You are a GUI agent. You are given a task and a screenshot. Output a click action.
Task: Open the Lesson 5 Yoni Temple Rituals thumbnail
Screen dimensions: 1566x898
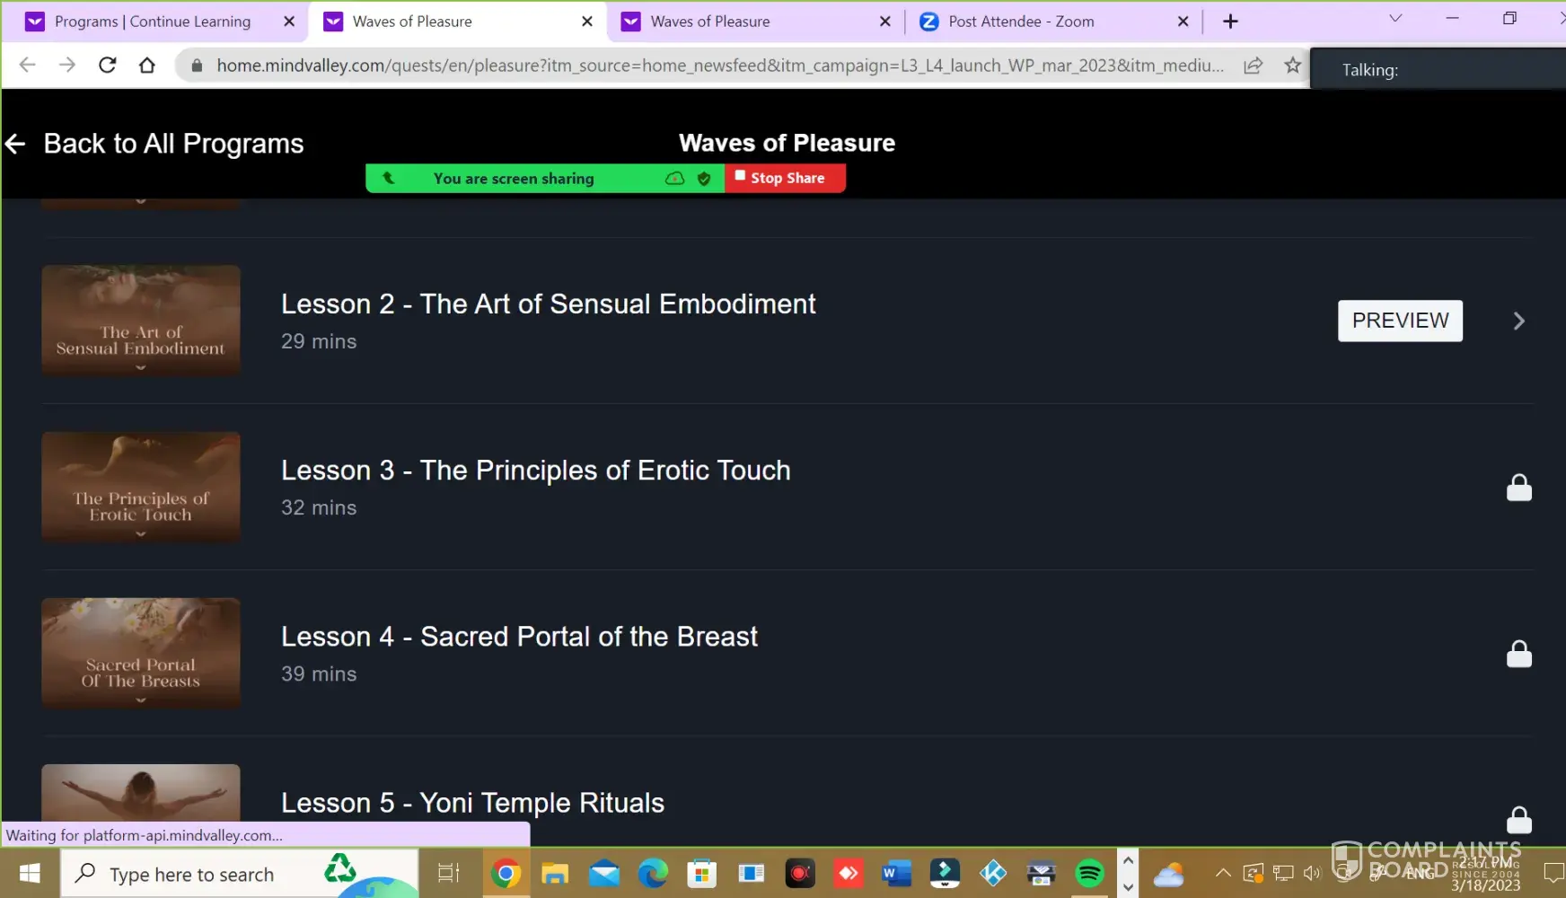click(x=141, y=793)
